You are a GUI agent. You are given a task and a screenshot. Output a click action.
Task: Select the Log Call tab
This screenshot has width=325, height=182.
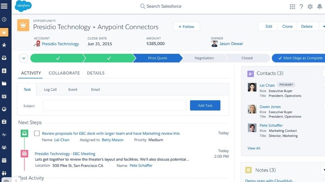[50, 90]
